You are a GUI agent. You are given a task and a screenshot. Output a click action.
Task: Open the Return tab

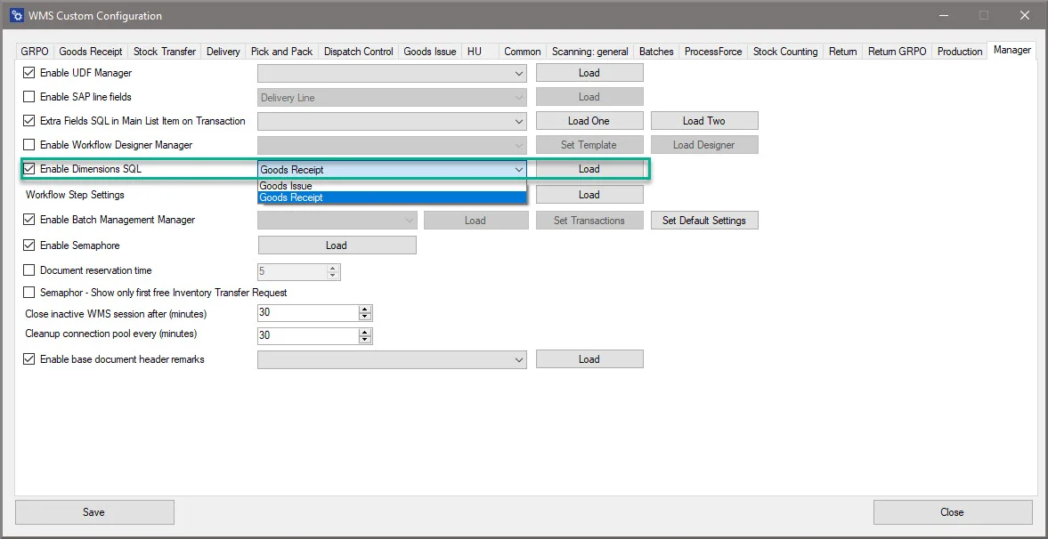pos(843,52)
